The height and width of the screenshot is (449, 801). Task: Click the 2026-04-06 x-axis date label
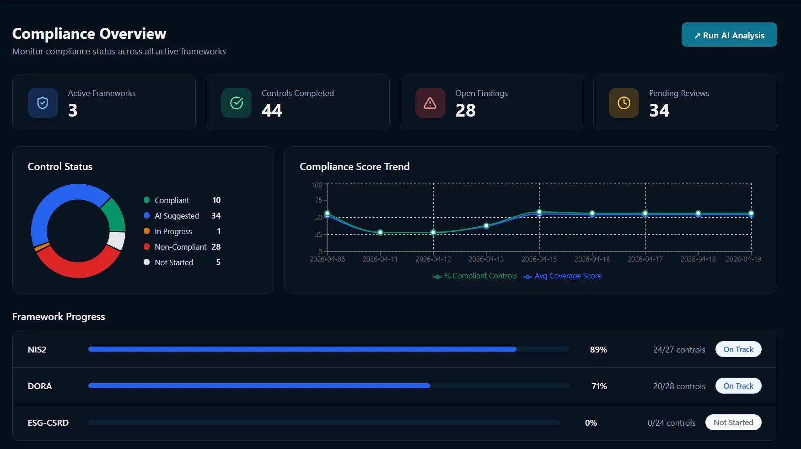[x=327, y=259]
